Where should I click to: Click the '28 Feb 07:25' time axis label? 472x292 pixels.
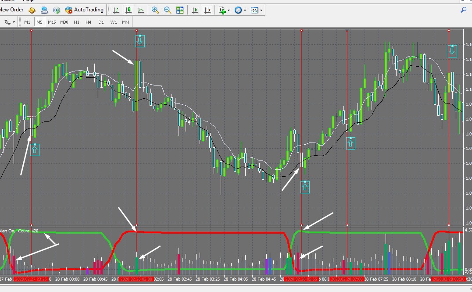(376, 279)
